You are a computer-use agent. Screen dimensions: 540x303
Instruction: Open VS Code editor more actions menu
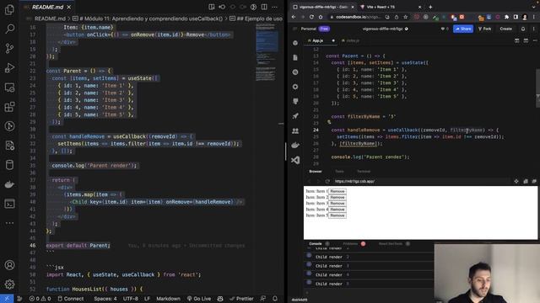point(274,7)
